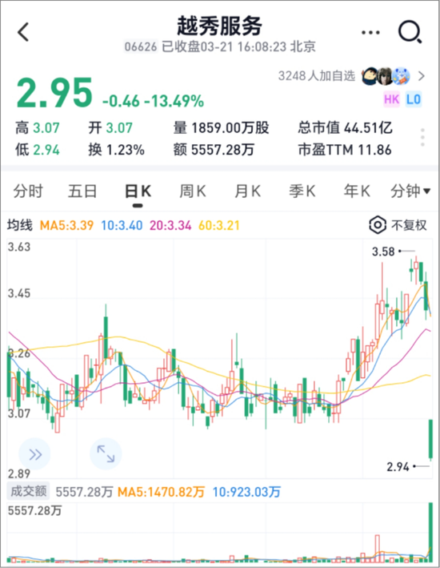
Task: Jump chart forward with double-arrow button
Action: (x=34, y=454)
